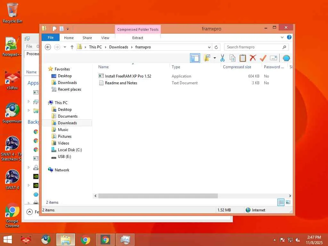Click the Forward navigation arrow
The width and height of the screenshot is (328, 246).
click(57, 47)
